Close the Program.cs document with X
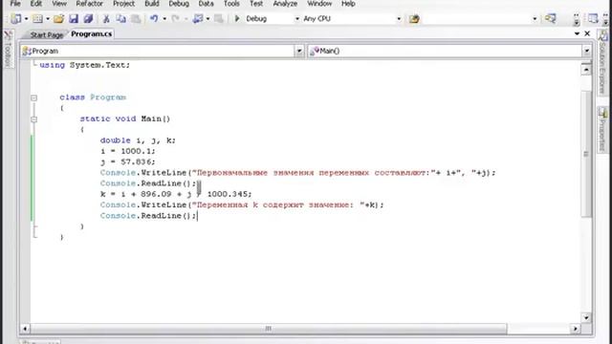 tap(587, 33)
